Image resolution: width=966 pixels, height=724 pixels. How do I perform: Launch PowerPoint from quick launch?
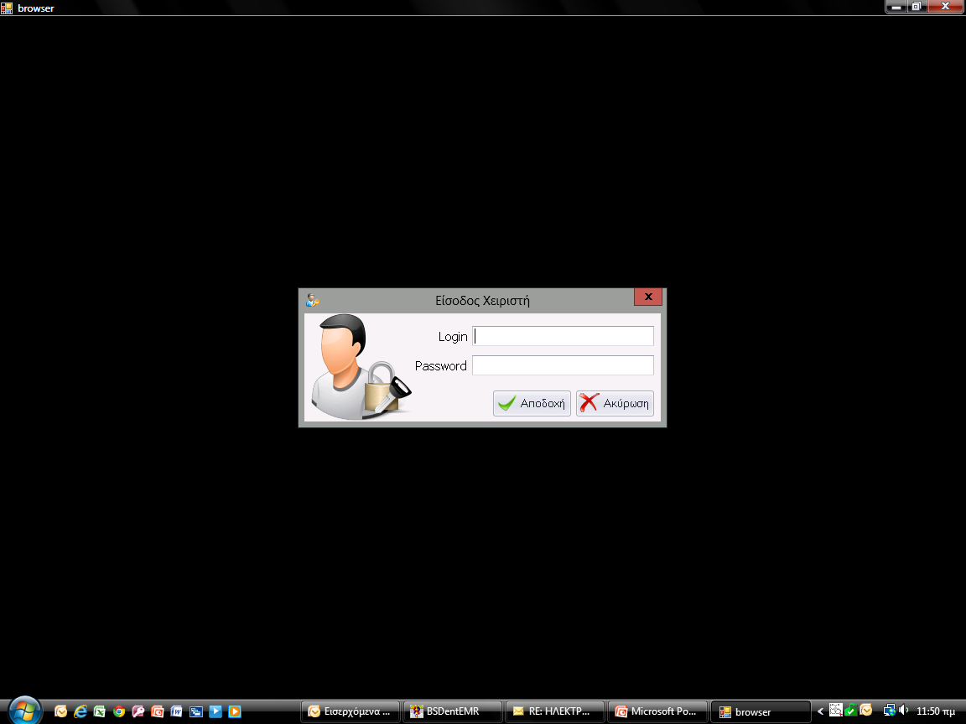coord(158,711)
